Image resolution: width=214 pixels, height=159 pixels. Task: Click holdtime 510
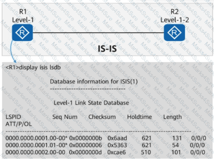click(x=146, y=152)
